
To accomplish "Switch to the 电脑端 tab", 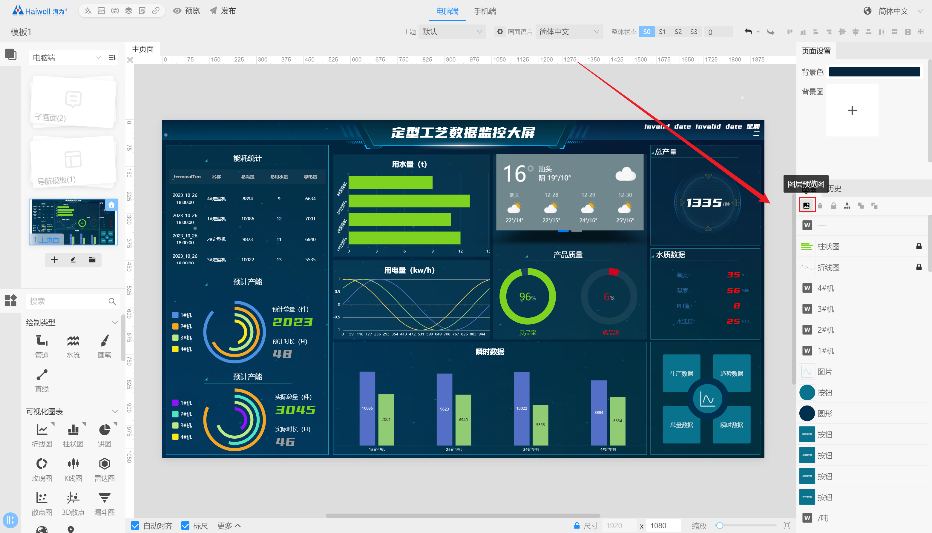I will (x=447, y=11).
